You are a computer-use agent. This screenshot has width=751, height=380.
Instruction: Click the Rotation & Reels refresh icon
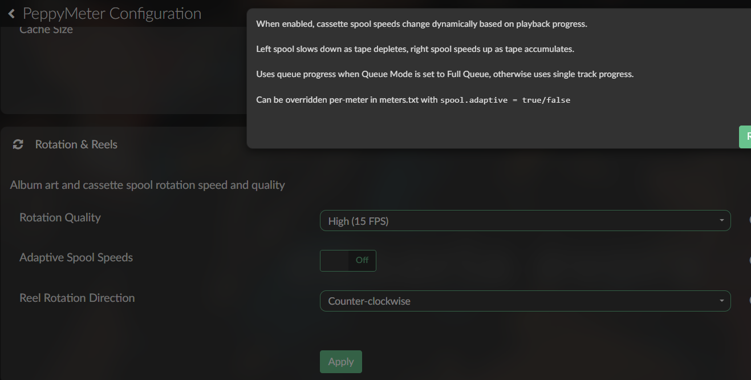[x=18, y=144]
